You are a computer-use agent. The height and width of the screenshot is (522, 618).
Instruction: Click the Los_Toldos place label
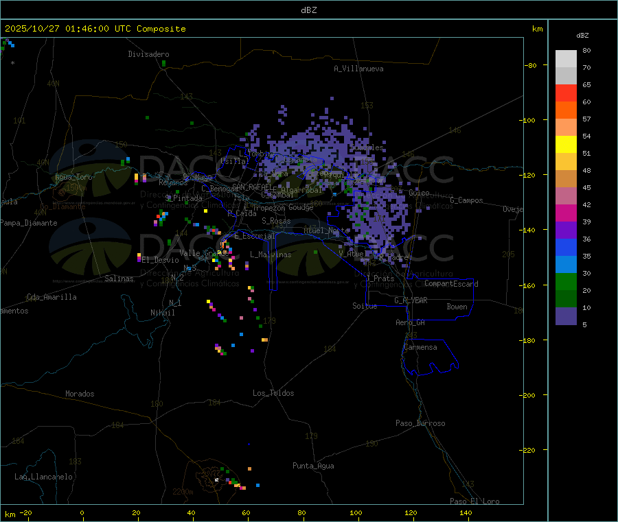273,393
